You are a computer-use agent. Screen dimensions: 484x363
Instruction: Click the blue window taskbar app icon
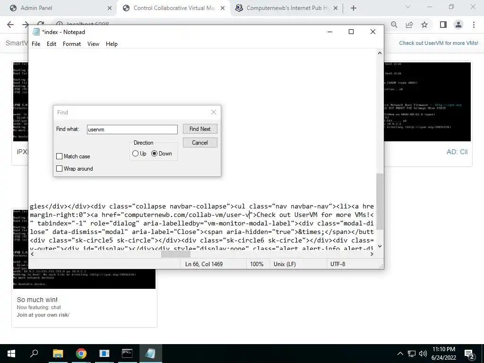pos(104,354)
